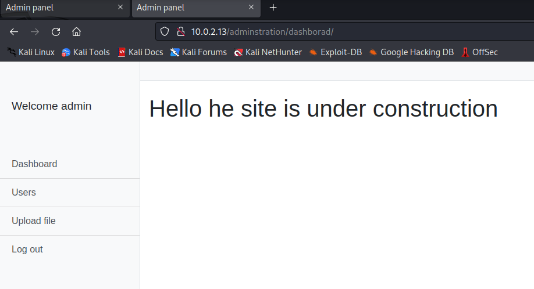Open the Upload file page

(x=34, y=221)
